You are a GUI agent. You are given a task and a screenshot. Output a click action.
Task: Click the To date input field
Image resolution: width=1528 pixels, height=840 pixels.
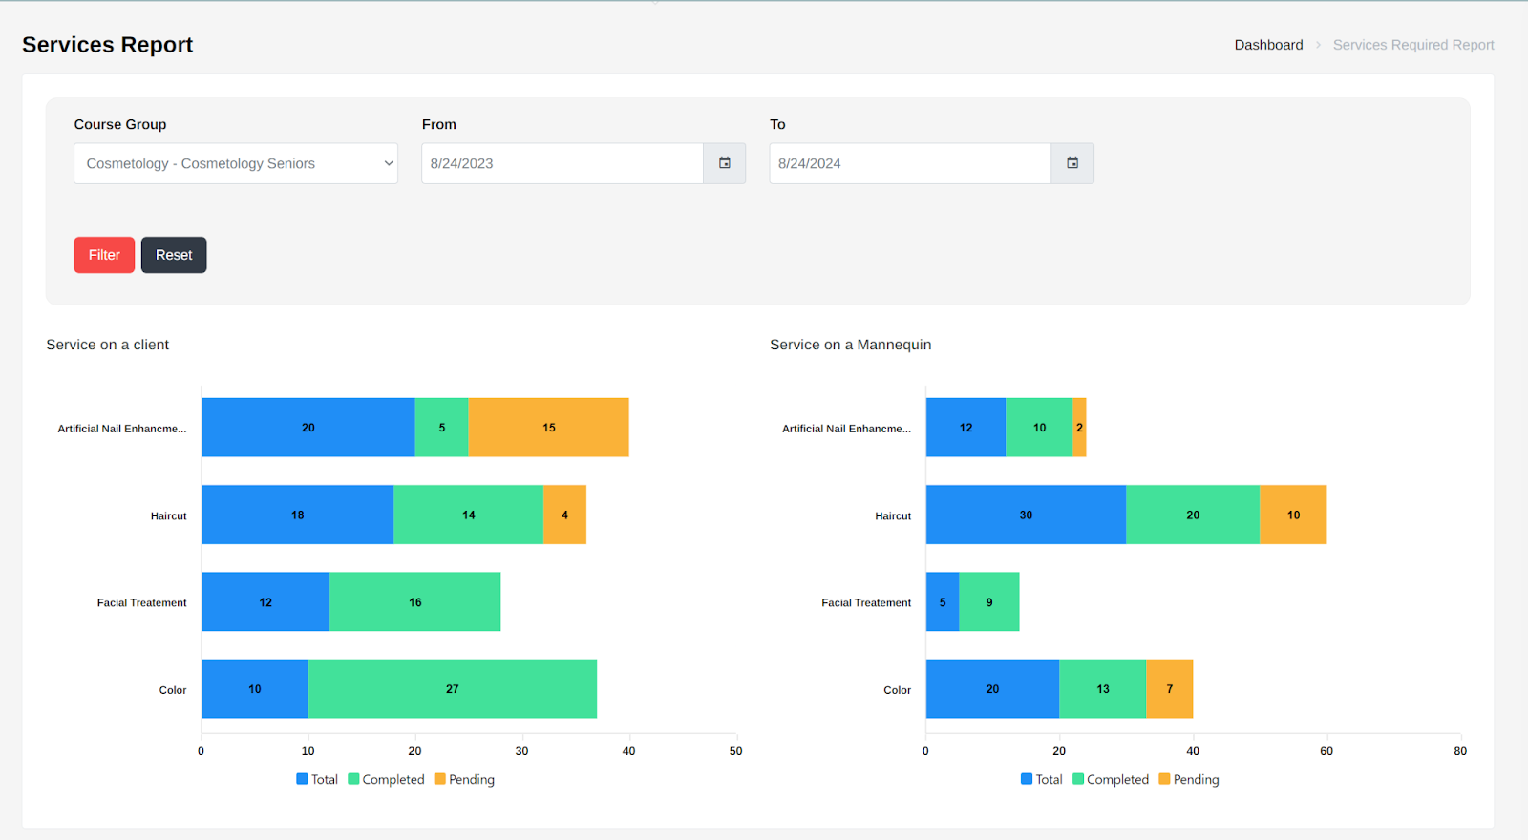point(910,163)
